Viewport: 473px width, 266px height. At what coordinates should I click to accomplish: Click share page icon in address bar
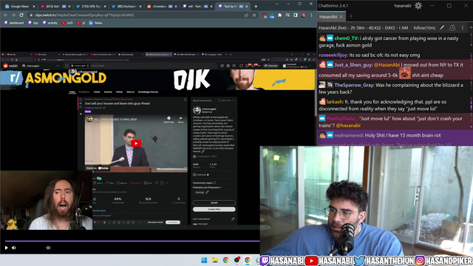click(x=246, y=15)
